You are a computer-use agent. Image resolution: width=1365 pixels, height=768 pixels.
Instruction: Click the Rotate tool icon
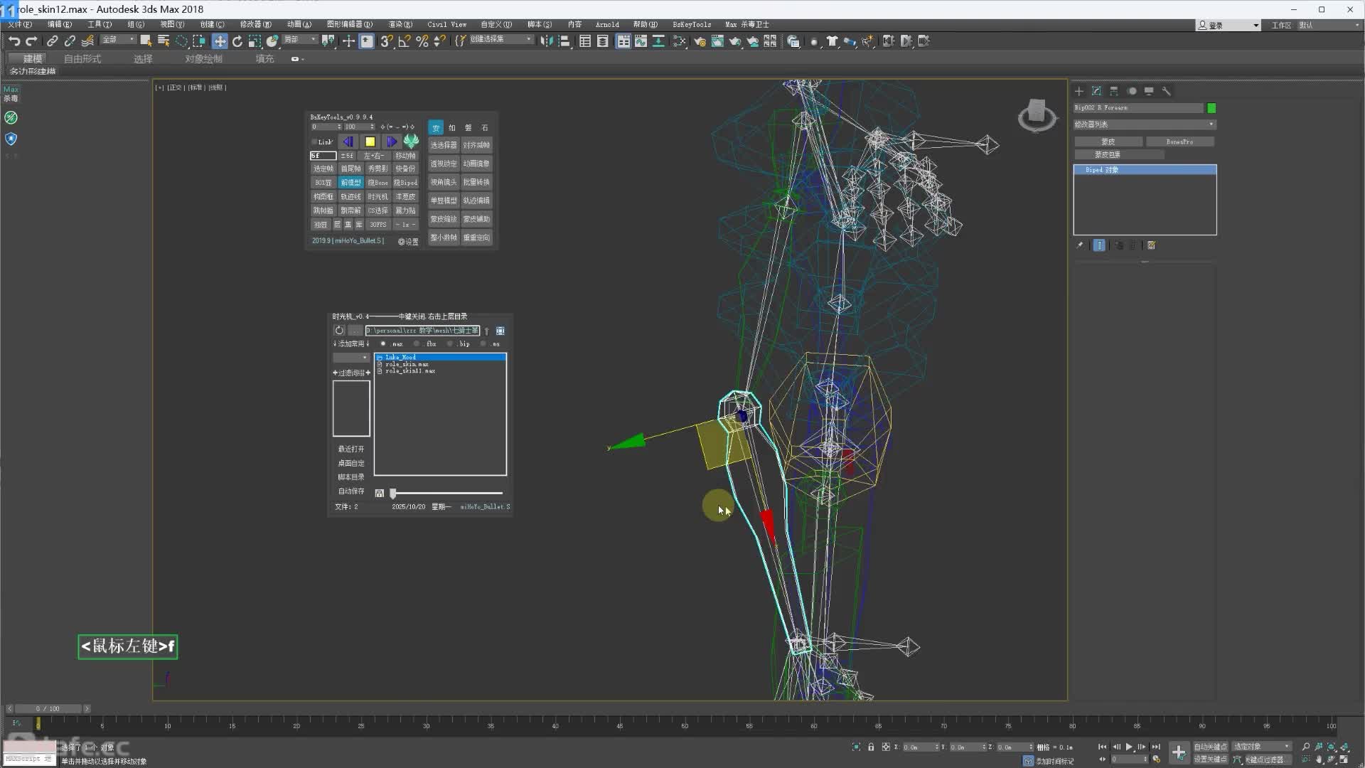pyautogui.click(x=237, y=41)
